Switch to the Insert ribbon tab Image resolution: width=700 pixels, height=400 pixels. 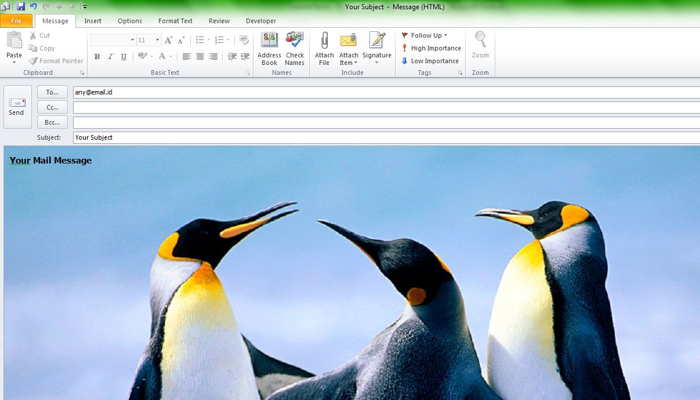pyautogui.click(x=93, y=21)
